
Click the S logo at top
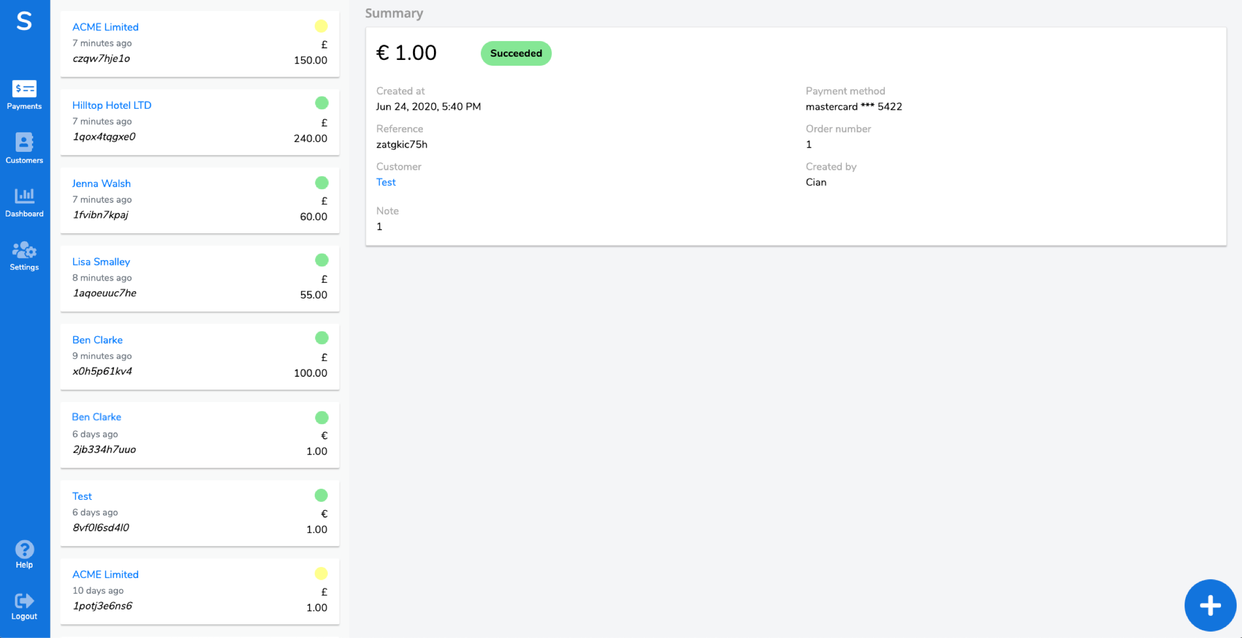[x=24, y=22]
